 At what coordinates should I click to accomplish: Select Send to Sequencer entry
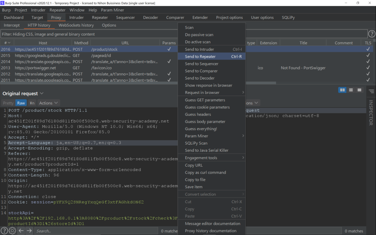pyautogui.click(x=211, y=64)
